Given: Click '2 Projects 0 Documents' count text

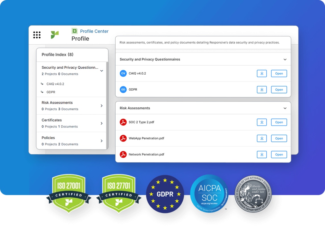Looking at the screenshot, I should pyautogui.click(x=60, y=74).
